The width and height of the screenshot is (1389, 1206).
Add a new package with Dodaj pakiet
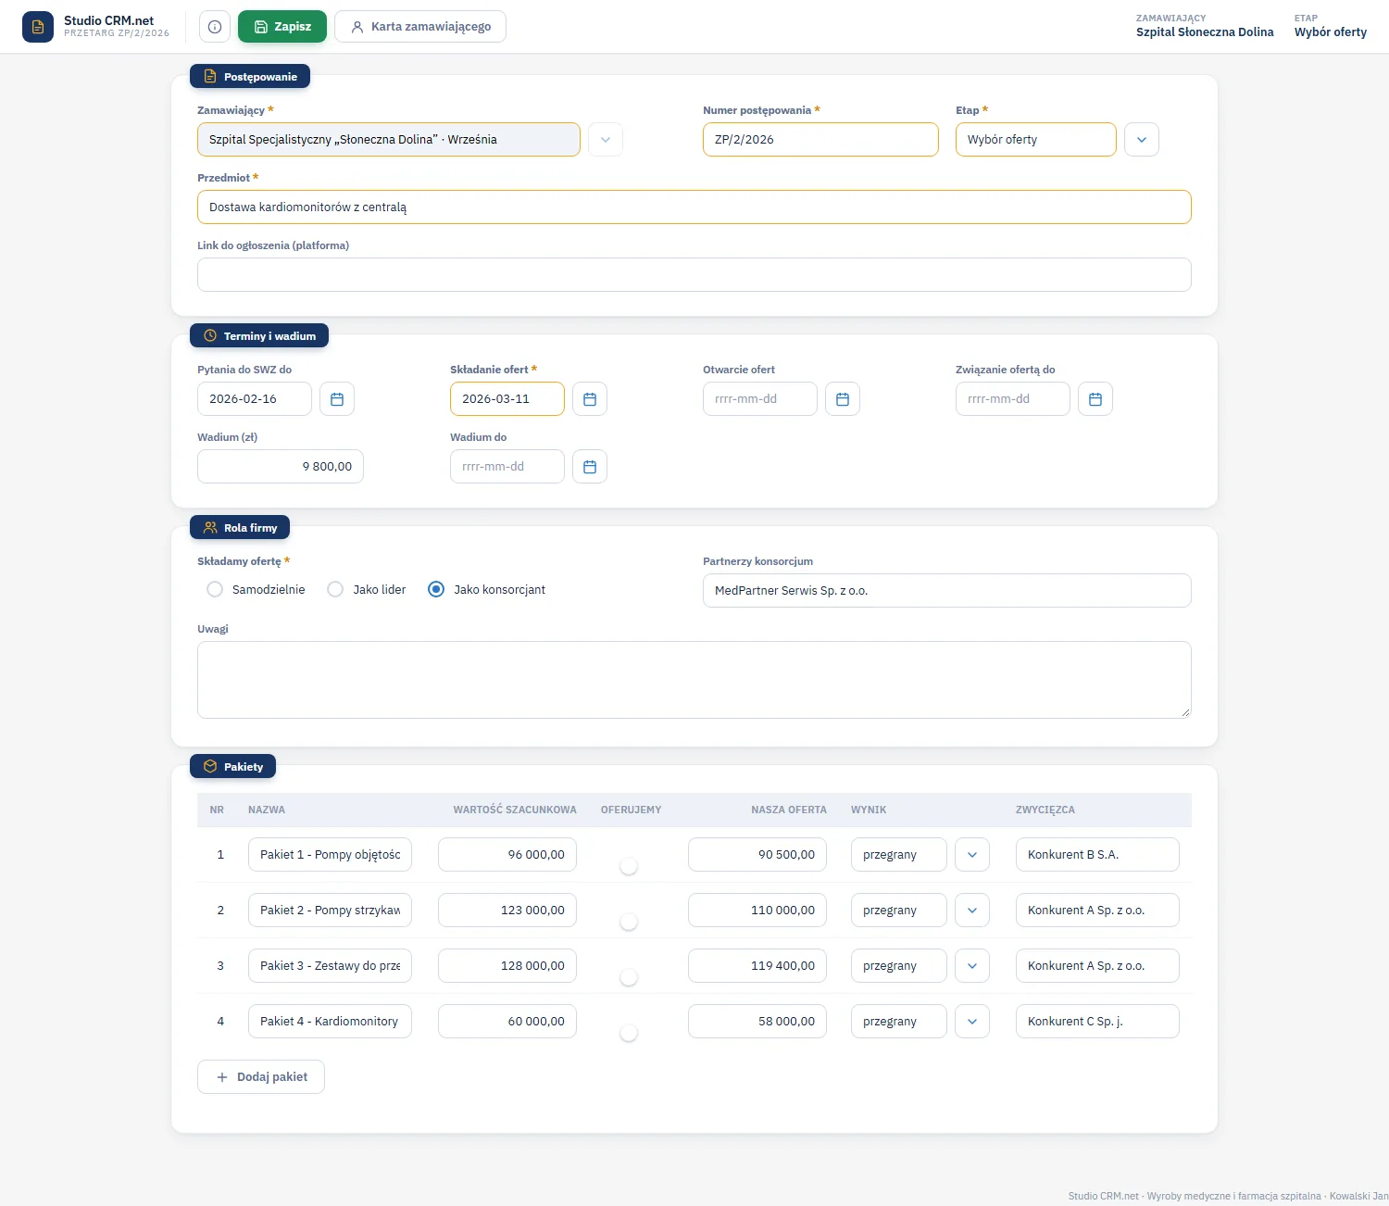pyautogui.click(x=261, y=1077)
